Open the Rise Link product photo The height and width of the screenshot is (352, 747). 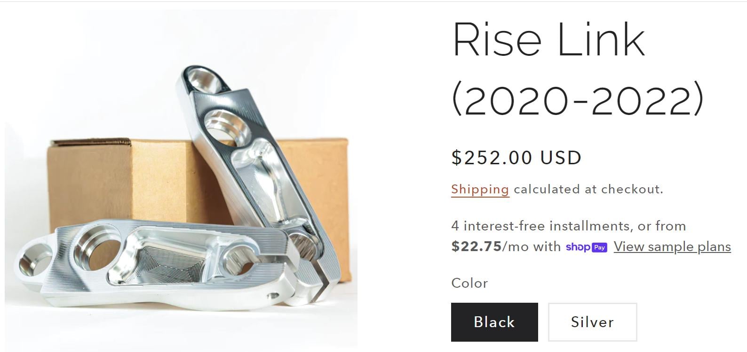(x=181, y=181)
